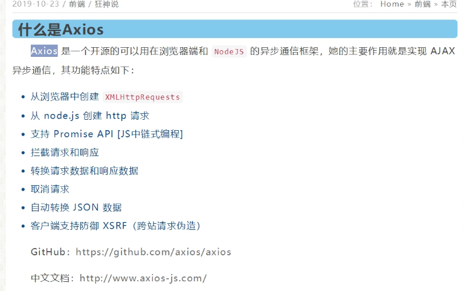Click the 前端 category next to the date
Image resolution: width=464 pixels, height=291 pixels.
click(77, 4)
